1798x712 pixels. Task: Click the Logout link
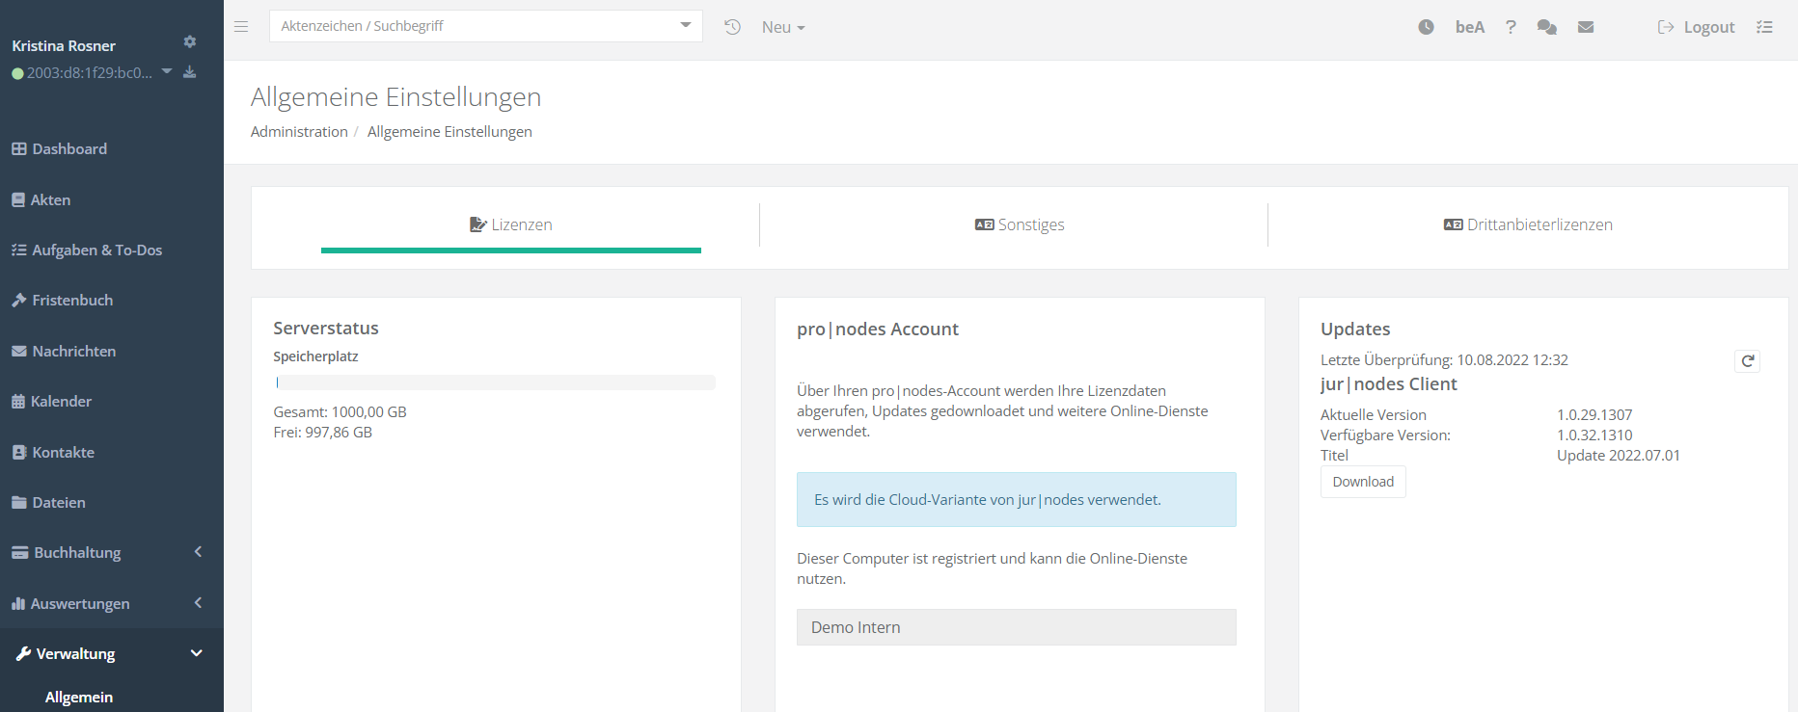coord(1696,27)
